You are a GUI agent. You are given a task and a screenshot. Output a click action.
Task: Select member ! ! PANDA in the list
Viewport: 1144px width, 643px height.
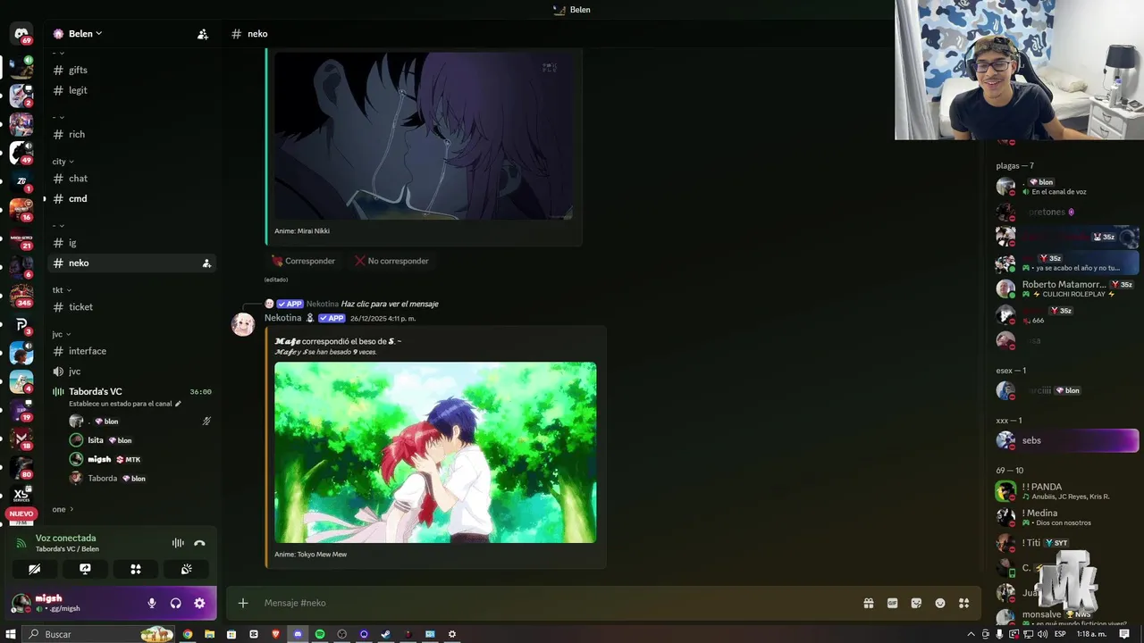coord(1067,491)
